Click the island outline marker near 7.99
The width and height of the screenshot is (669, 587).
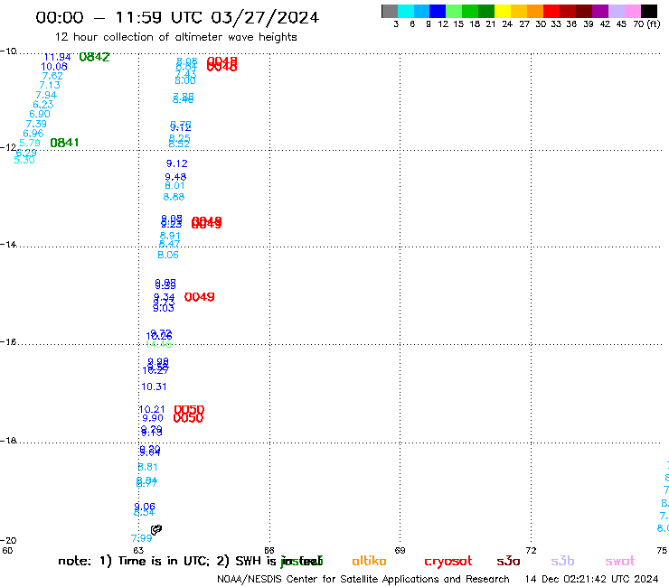(x=156, y=529)
